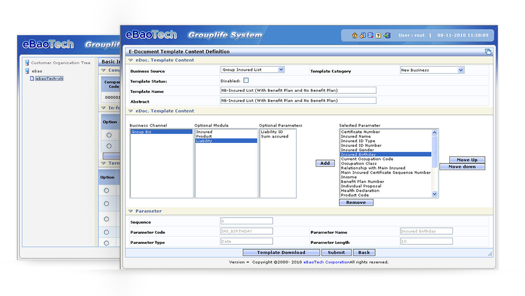
Task: Select Group Biz in Business Channel list
Action: [x=161, y=132]
